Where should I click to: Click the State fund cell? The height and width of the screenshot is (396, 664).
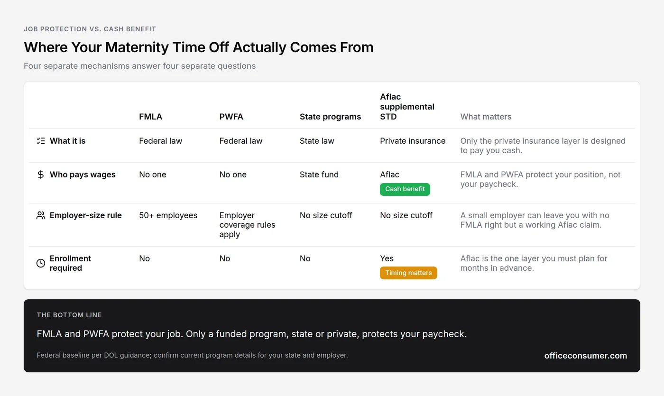(x=319, y=175)
